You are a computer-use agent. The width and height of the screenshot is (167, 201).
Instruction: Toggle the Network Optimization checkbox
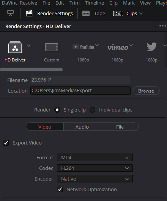tap(60, 190)
